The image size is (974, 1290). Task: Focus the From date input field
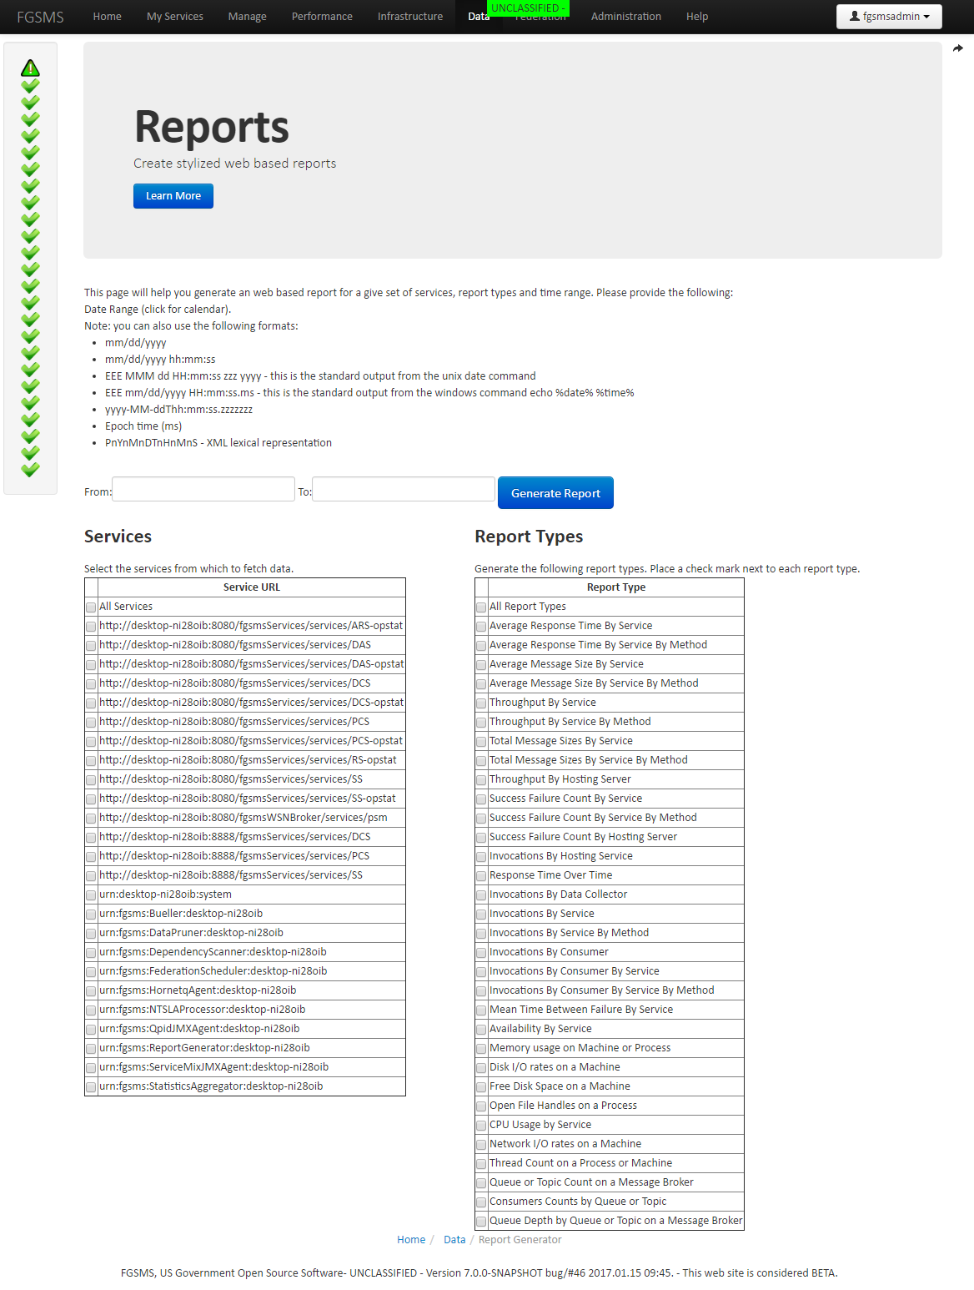203,489
